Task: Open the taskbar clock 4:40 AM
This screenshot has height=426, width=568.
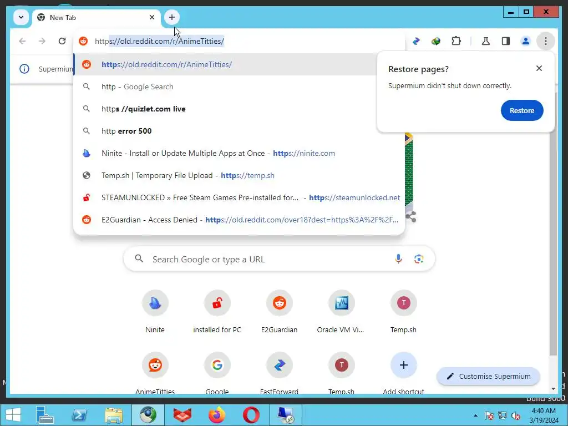Action: (x=544, y=415)
